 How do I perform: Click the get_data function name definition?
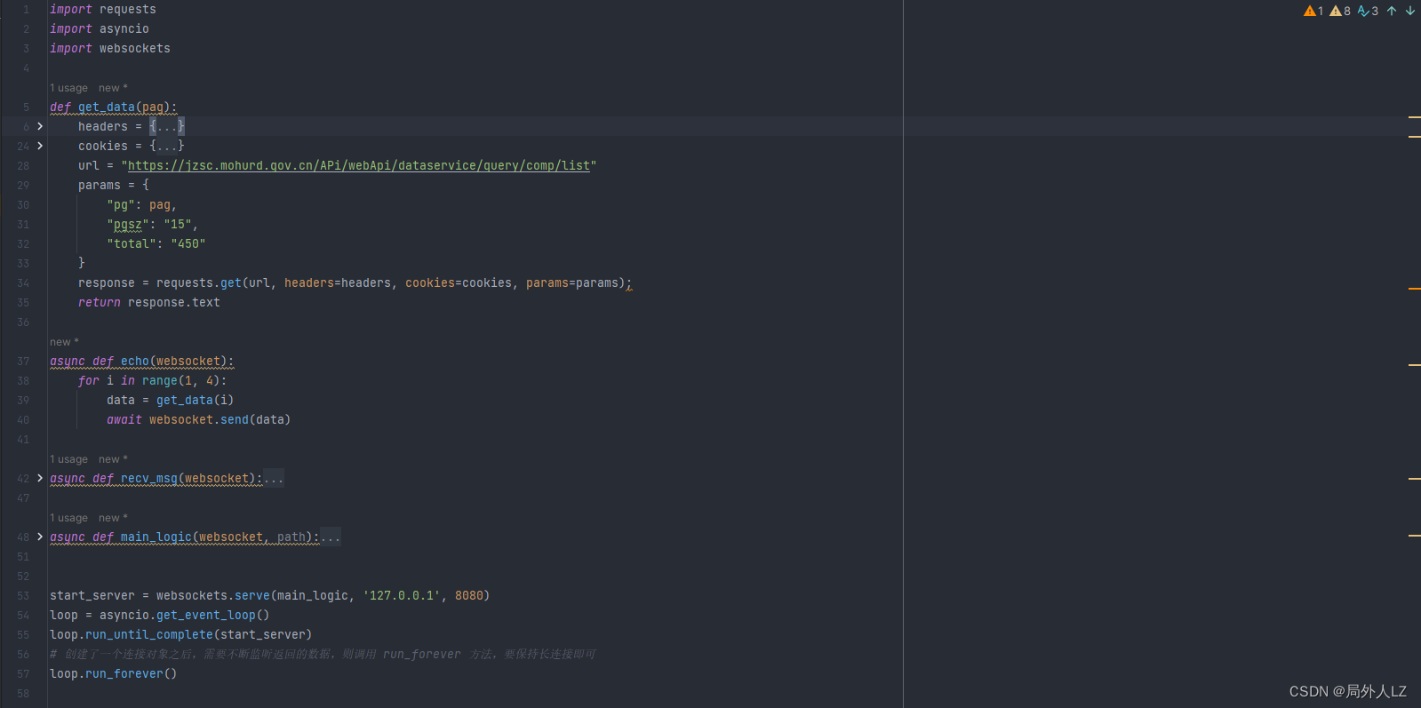107,107
